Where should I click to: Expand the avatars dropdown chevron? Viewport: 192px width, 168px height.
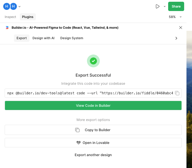19,6
